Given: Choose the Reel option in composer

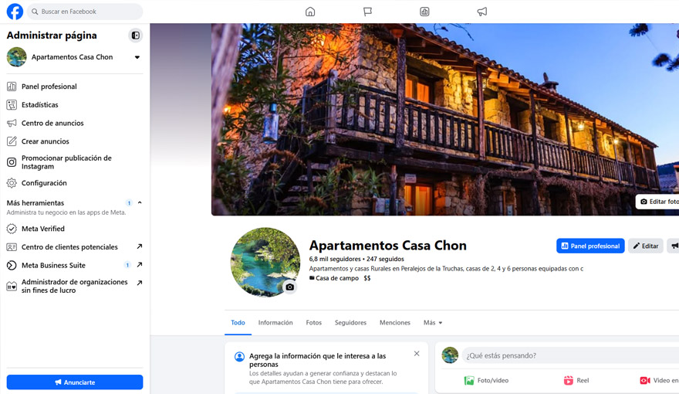Looking at the screenshot, I should [x=569, y=380].
